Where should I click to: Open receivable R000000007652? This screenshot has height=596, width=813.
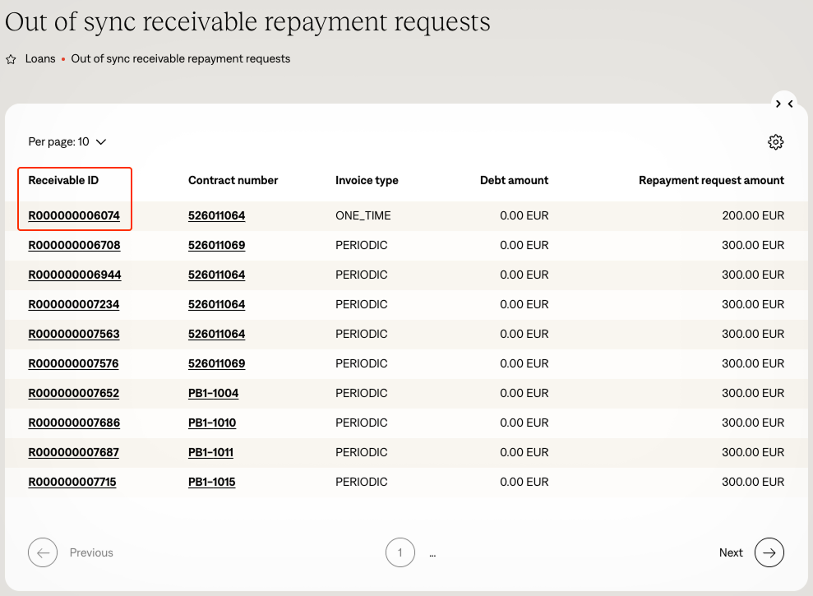tap(74, 394)
